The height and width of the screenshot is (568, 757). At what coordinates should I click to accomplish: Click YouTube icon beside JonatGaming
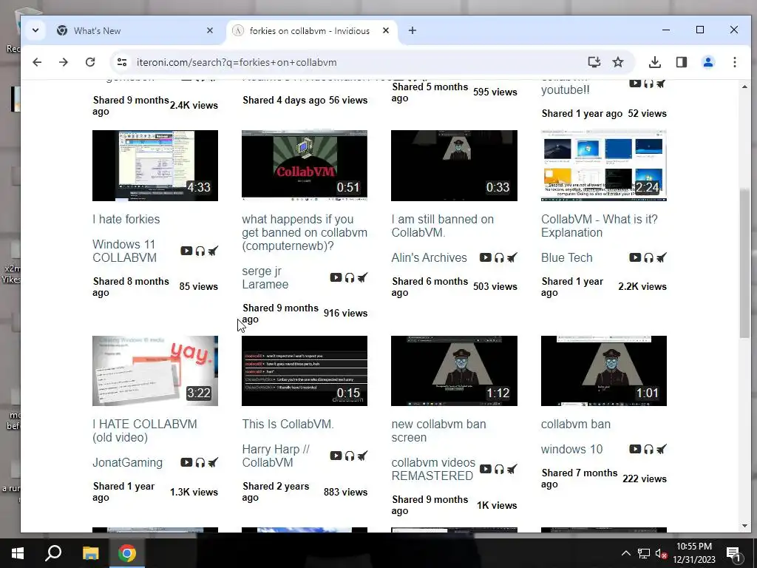[x=186, y=462]
